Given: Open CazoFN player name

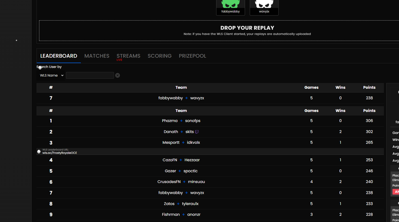Looking at the screenshot, I should (x=170, y=160).
